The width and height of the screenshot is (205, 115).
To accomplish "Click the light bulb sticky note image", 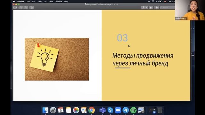I will (x=57, y=59).
